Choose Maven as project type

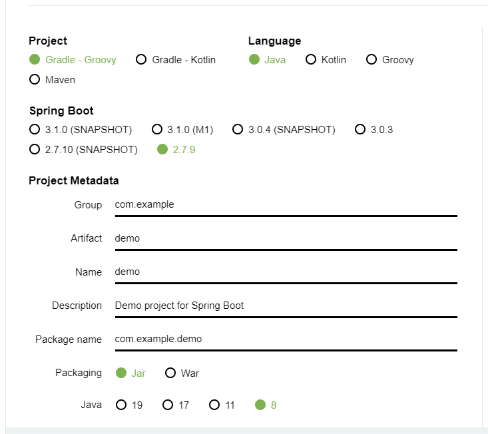(52, 80)
